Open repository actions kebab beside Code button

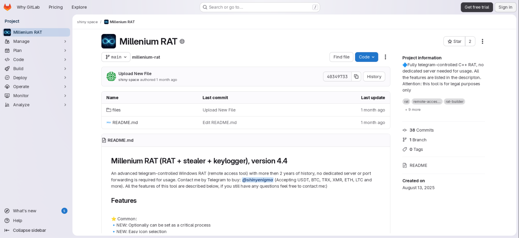tap(385, 57)
